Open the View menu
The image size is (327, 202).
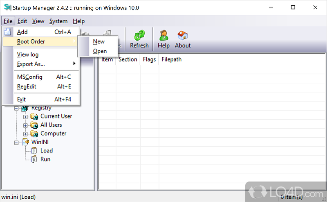[38, 21]
